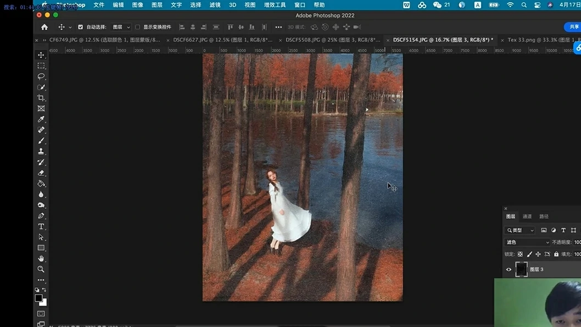581x327 pixels.
Task: Select the Pen tool
Action: 41,216
